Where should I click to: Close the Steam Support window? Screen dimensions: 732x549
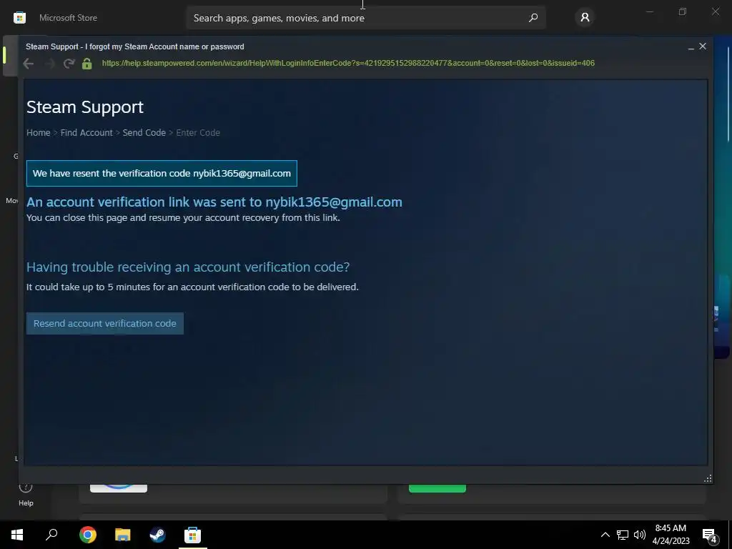coord(703,46)
